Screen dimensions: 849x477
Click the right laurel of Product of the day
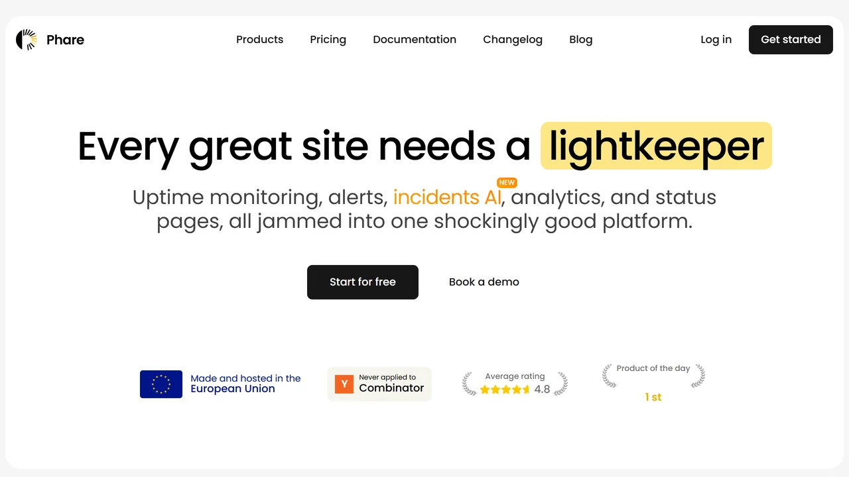click(698, 376)
